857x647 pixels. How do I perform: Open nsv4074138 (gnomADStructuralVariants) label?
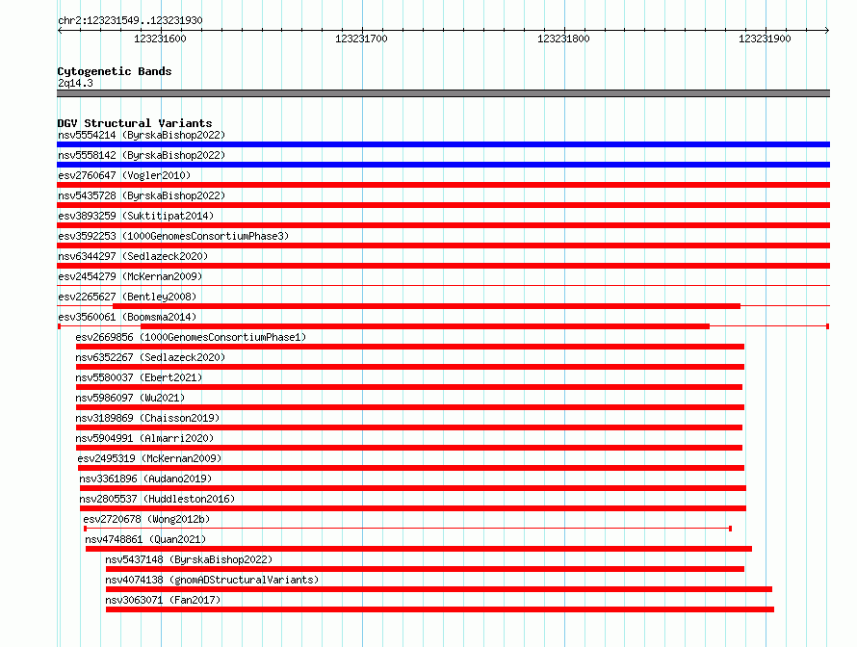pyautogui.click(x=212, y=580)
